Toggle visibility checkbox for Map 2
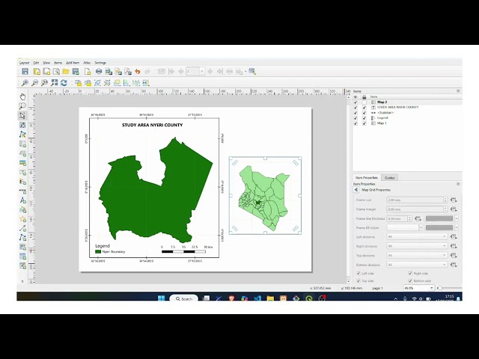 point(356,102)
